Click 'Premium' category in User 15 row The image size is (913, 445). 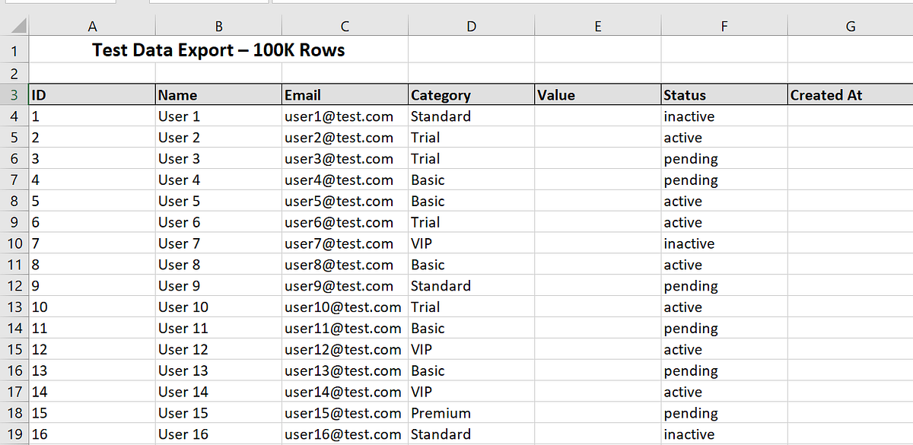click(472, 414)
